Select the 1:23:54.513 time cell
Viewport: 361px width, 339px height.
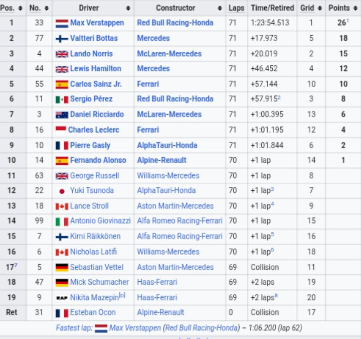tap(272, 23)
